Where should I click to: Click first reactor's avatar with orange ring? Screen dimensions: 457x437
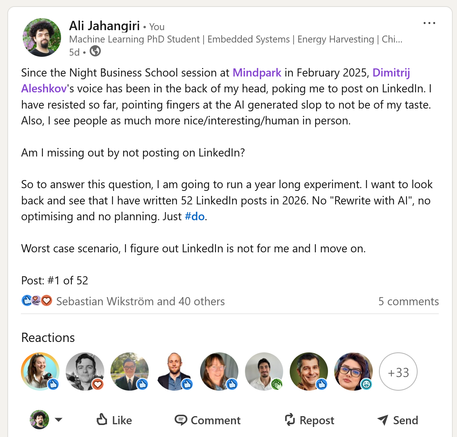tap(40, 371)
